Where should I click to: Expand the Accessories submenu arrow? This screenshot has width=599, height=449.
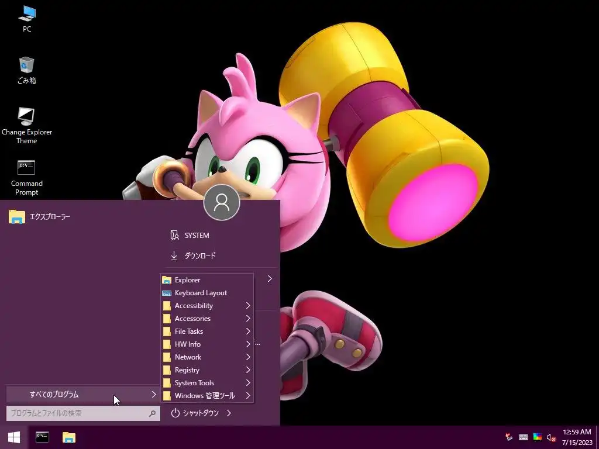(248, 319)
